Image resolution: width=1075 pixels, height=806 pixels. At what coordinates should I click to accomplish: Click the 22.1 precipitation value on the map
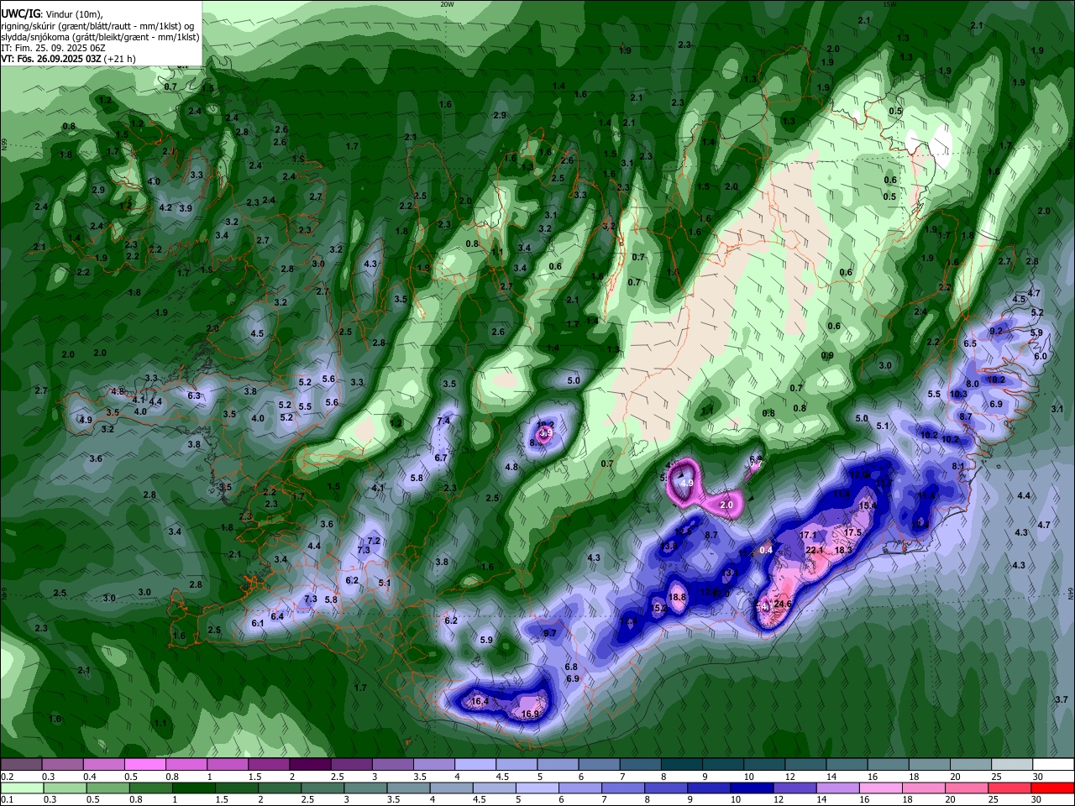click(x=815, y=550)
